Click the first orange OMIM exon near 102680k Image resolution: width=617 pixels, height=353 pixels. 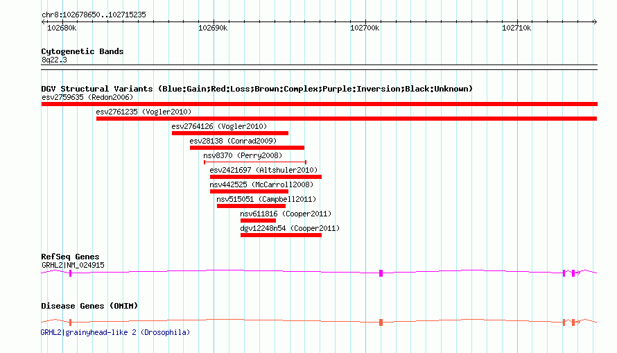tap(71, 322)
